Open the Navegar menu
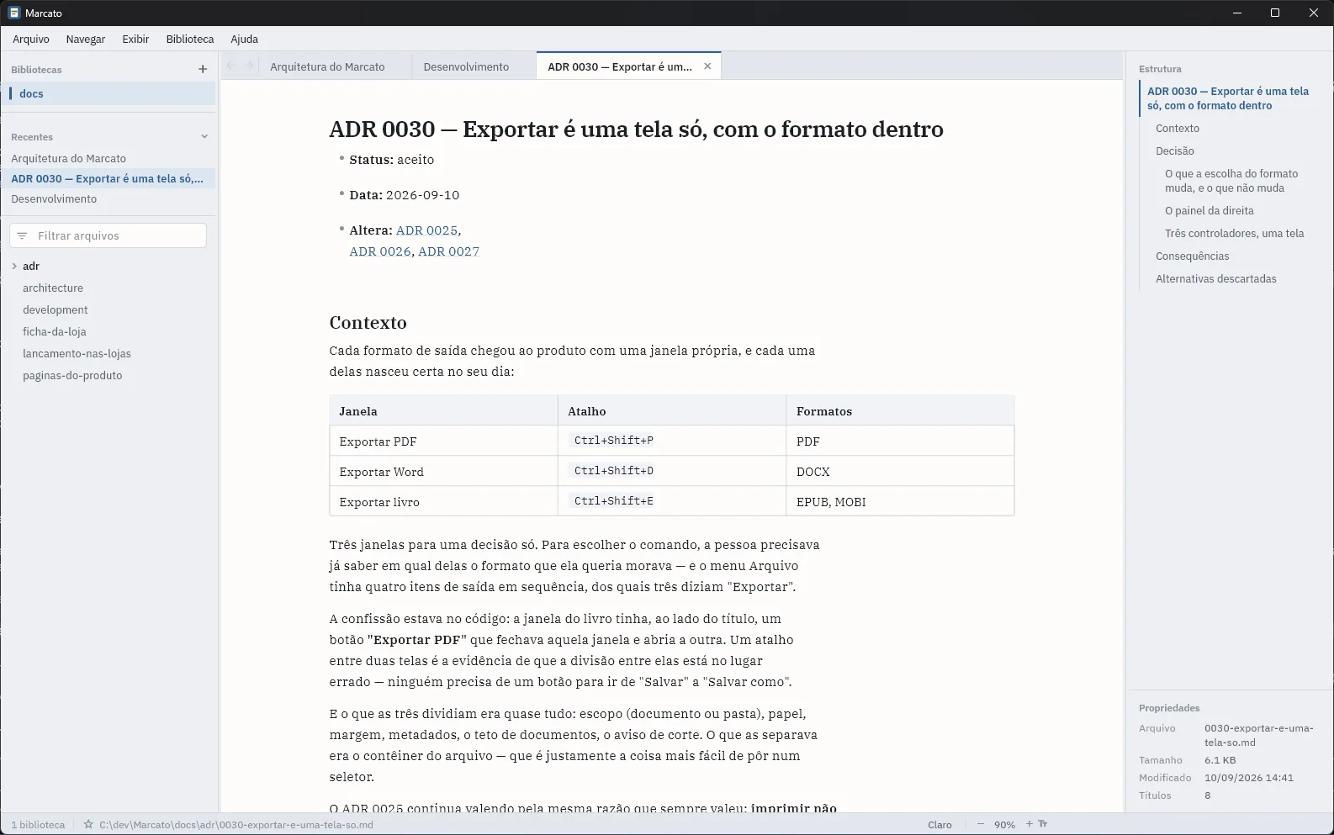The width and height of the screenshot is (1334, 835). 86,39
